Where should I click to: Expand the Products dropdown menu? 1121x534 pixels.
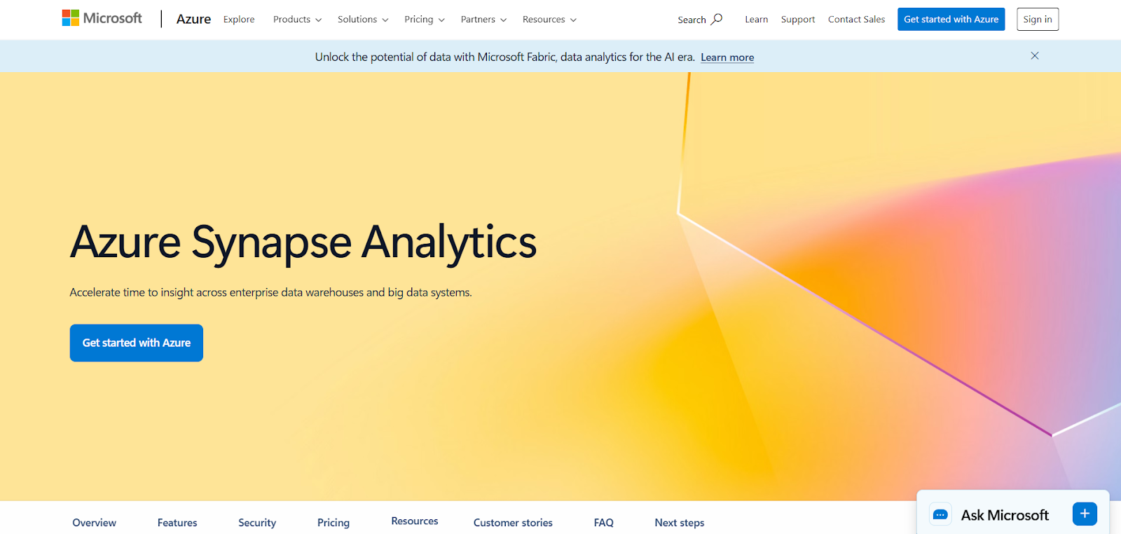pos(297,20)
